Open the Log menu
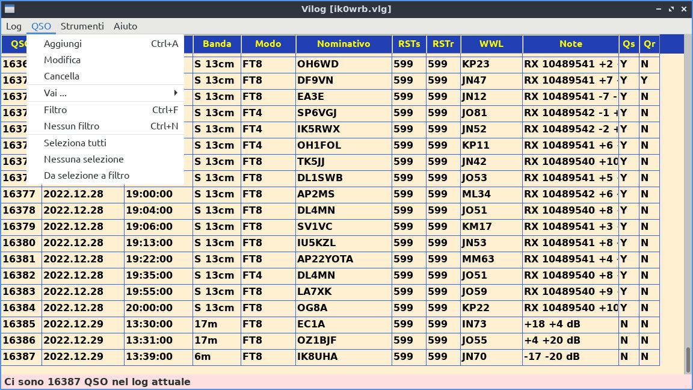This screenshot has height=390, width=693. 14,26
